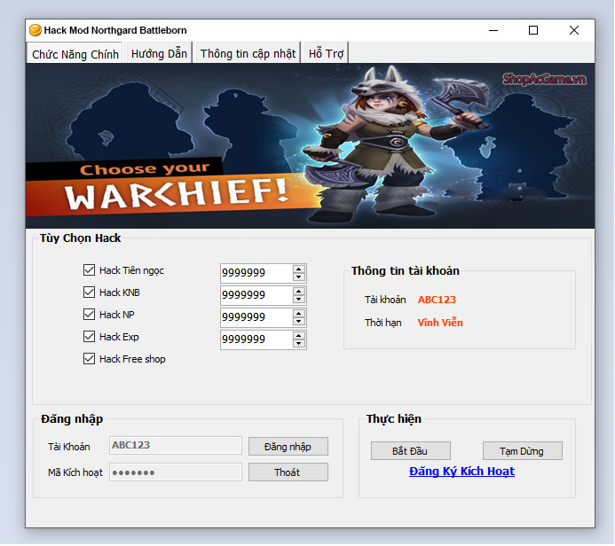Increase Hack KNB value with up arrow
This screenshot has width=615, height=546.
tap(299, 292)
